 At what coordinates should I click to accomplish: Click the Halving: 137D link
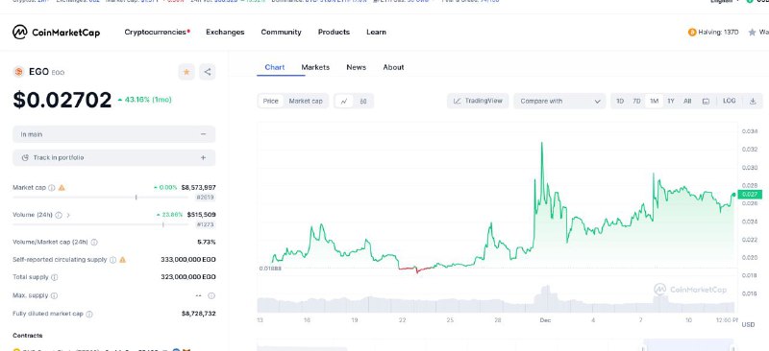(x=718, y=33)
